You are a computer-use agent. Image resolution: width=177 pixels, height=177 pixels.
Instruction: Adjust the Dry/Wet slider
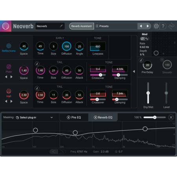pos(148,93)
